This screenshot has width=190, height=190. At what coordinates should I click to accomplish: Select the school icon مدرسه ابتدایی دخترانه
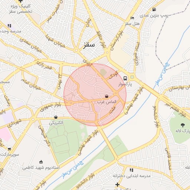(x=131, y=170)
